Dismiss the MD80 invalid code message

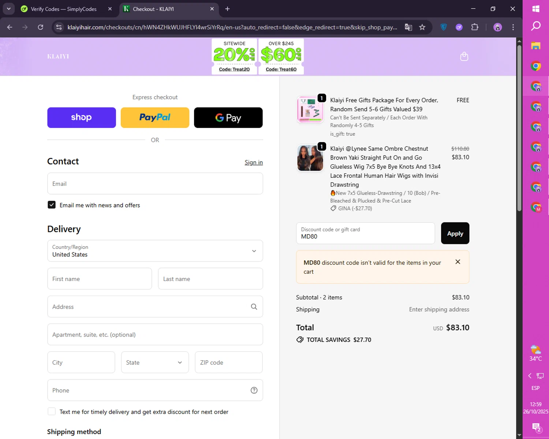pos(458,262)
